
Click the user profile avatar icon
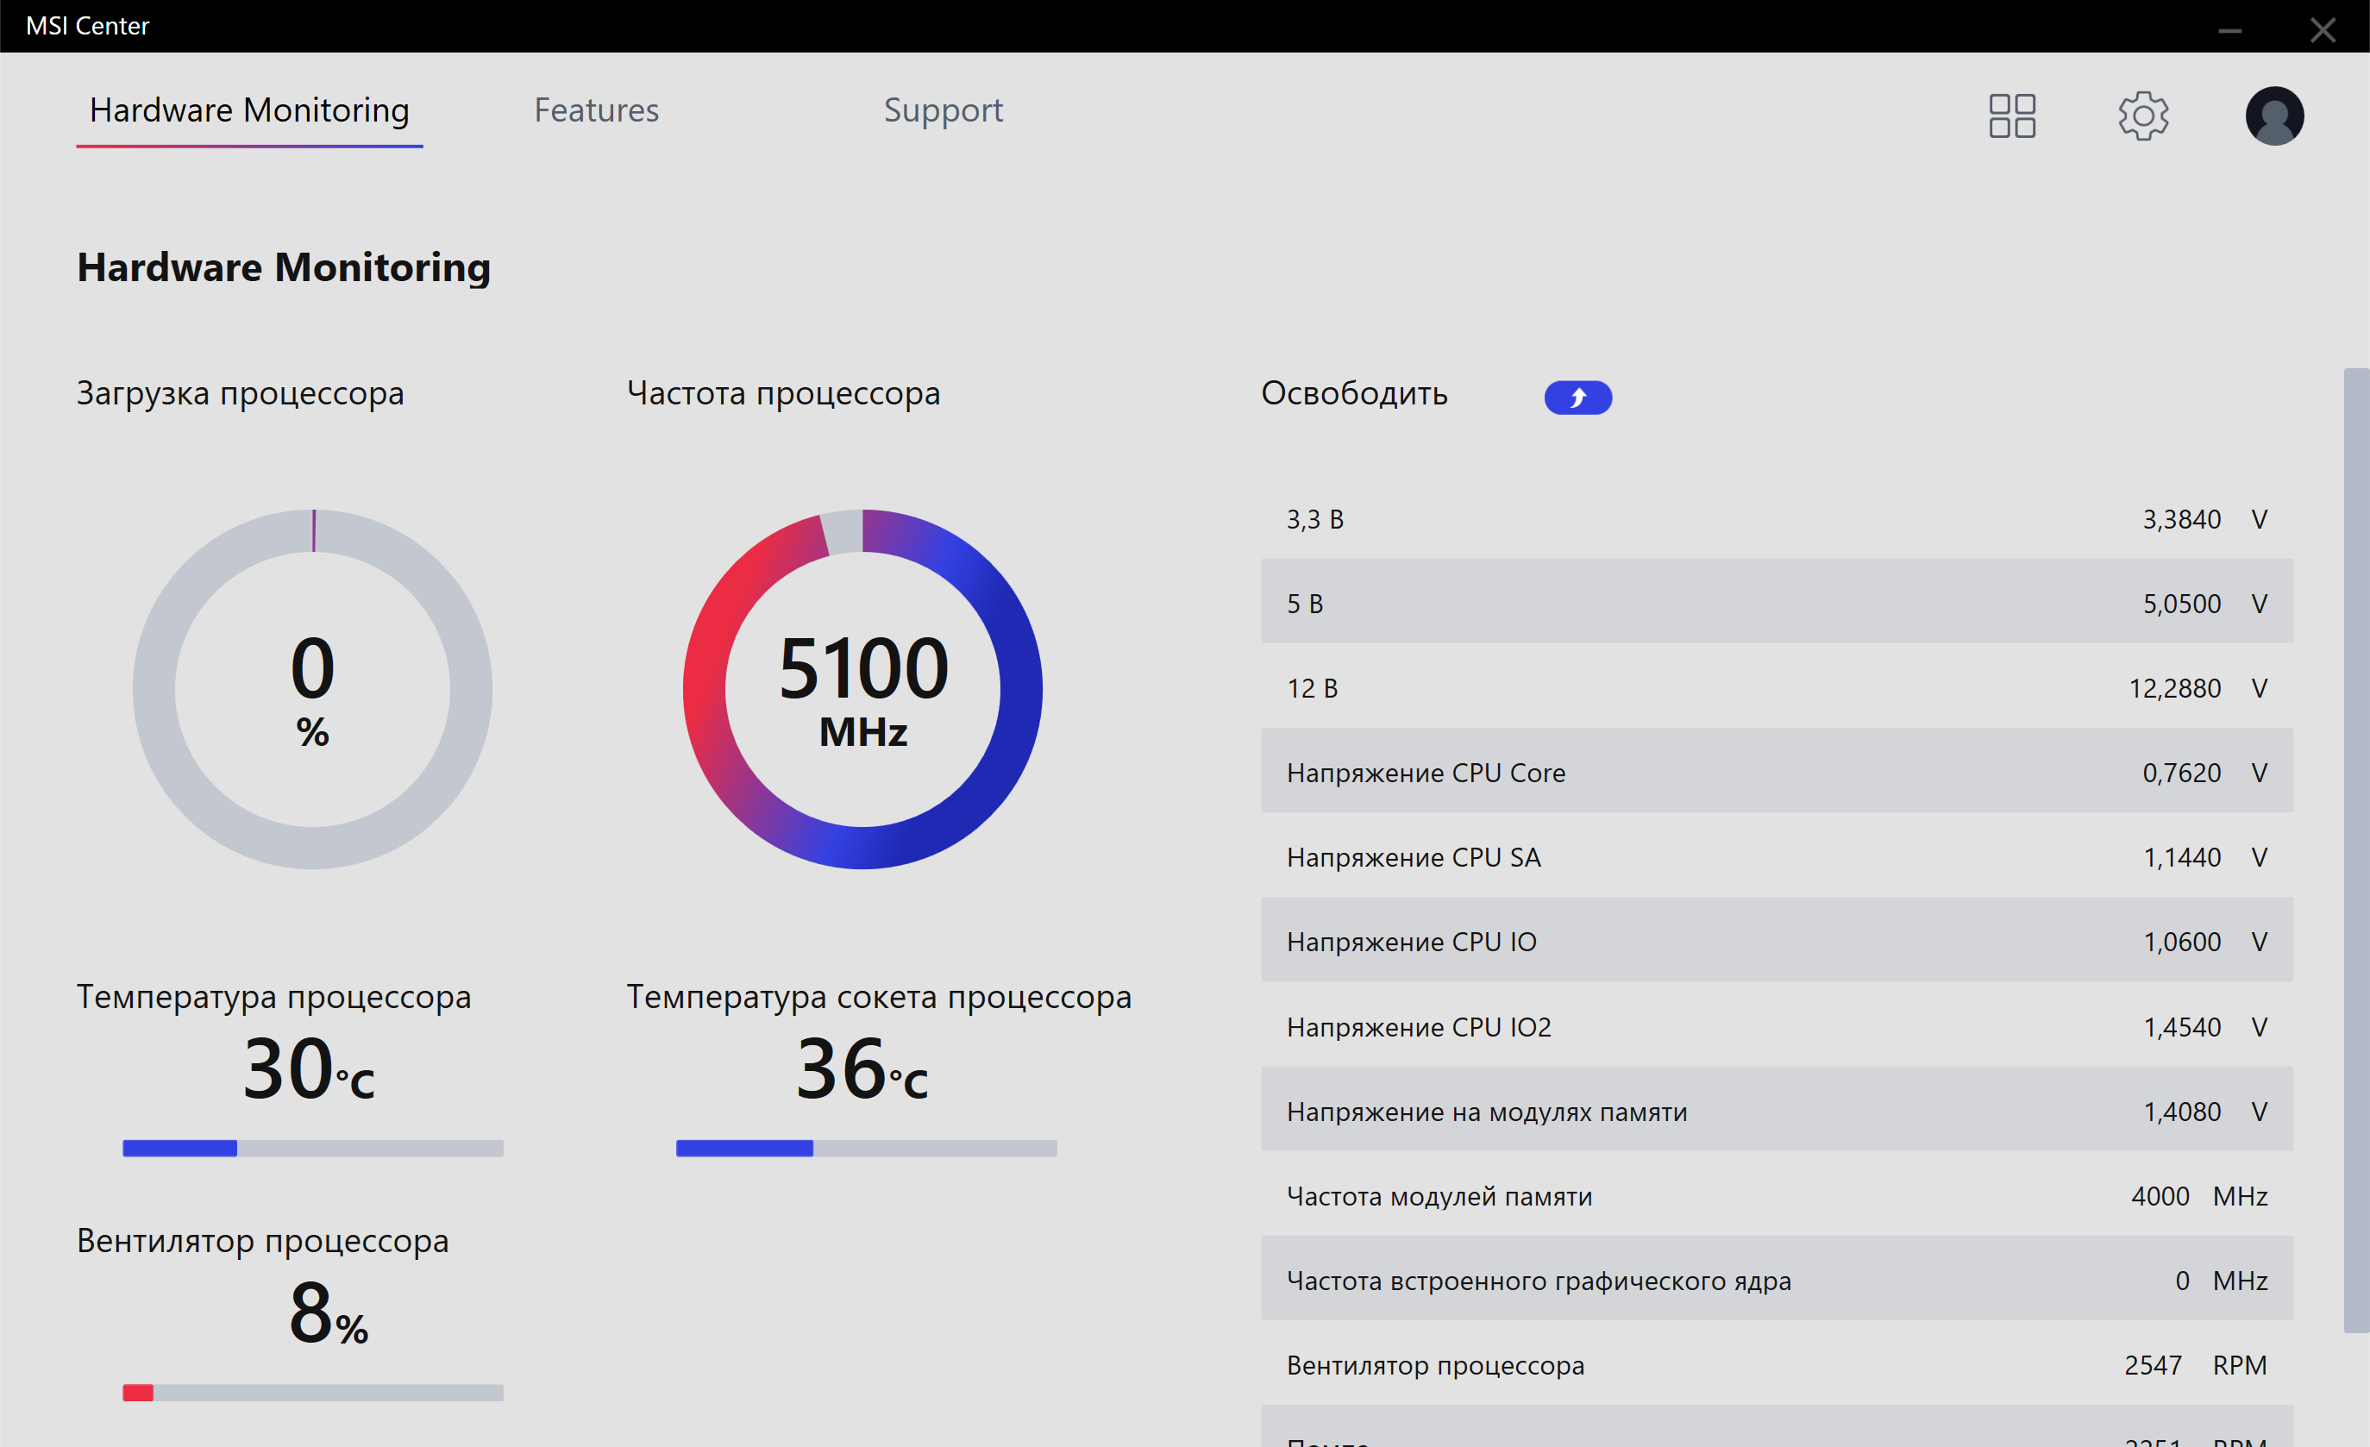pos(2273,116)
